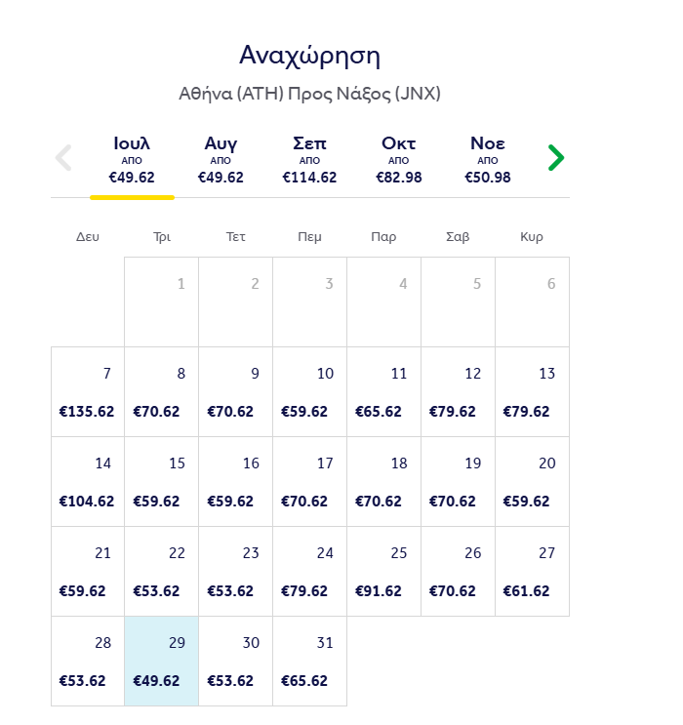The width and height of the screenshot is (683, 725).
Task: Pick July 7 priced €135.62
Action: (88, 391)
